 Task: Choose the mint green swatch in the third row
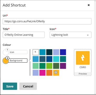point(35,66)
